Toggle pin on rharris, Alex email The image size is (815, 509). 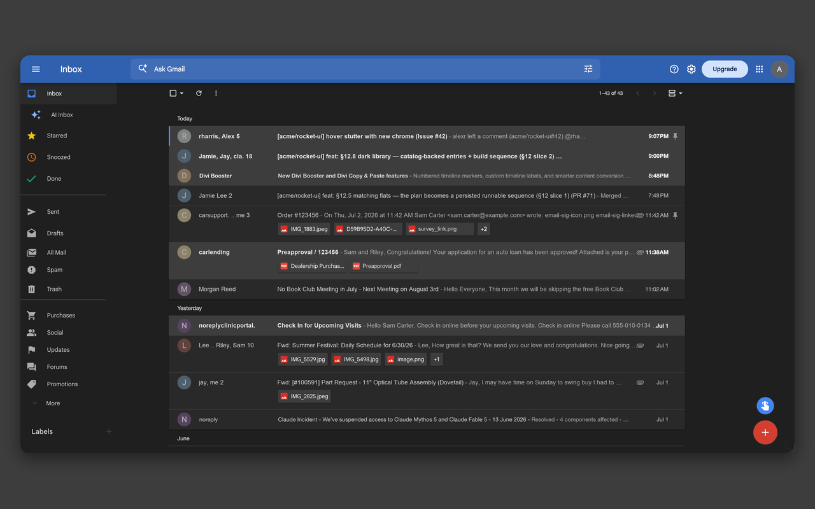click(x=676, y=136)
